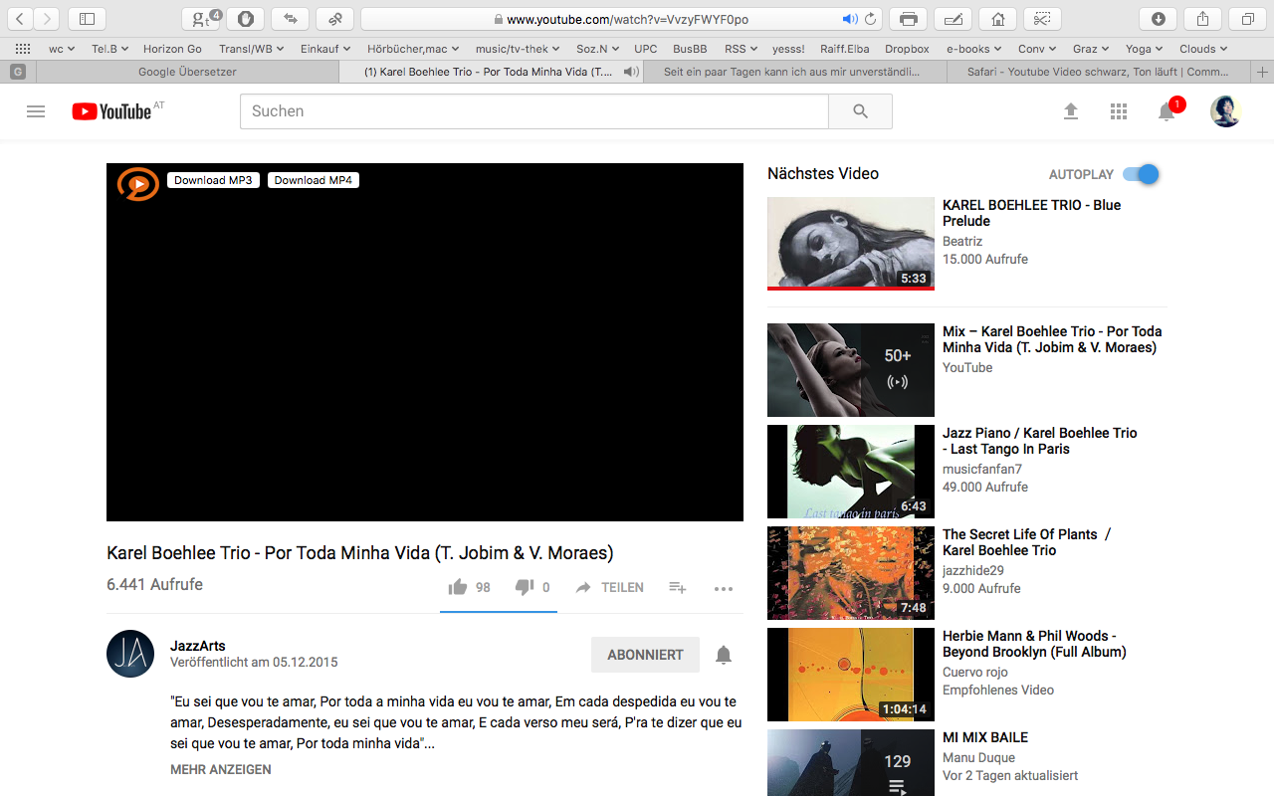The image size is (1274, 796).
Task: Open the YouTube apps grid
Action: point(1119,111)
